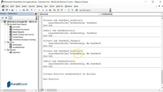Switch to Full Module View button
The width and height of the screenshot is (163, 92).
click(x=43, y=90)
